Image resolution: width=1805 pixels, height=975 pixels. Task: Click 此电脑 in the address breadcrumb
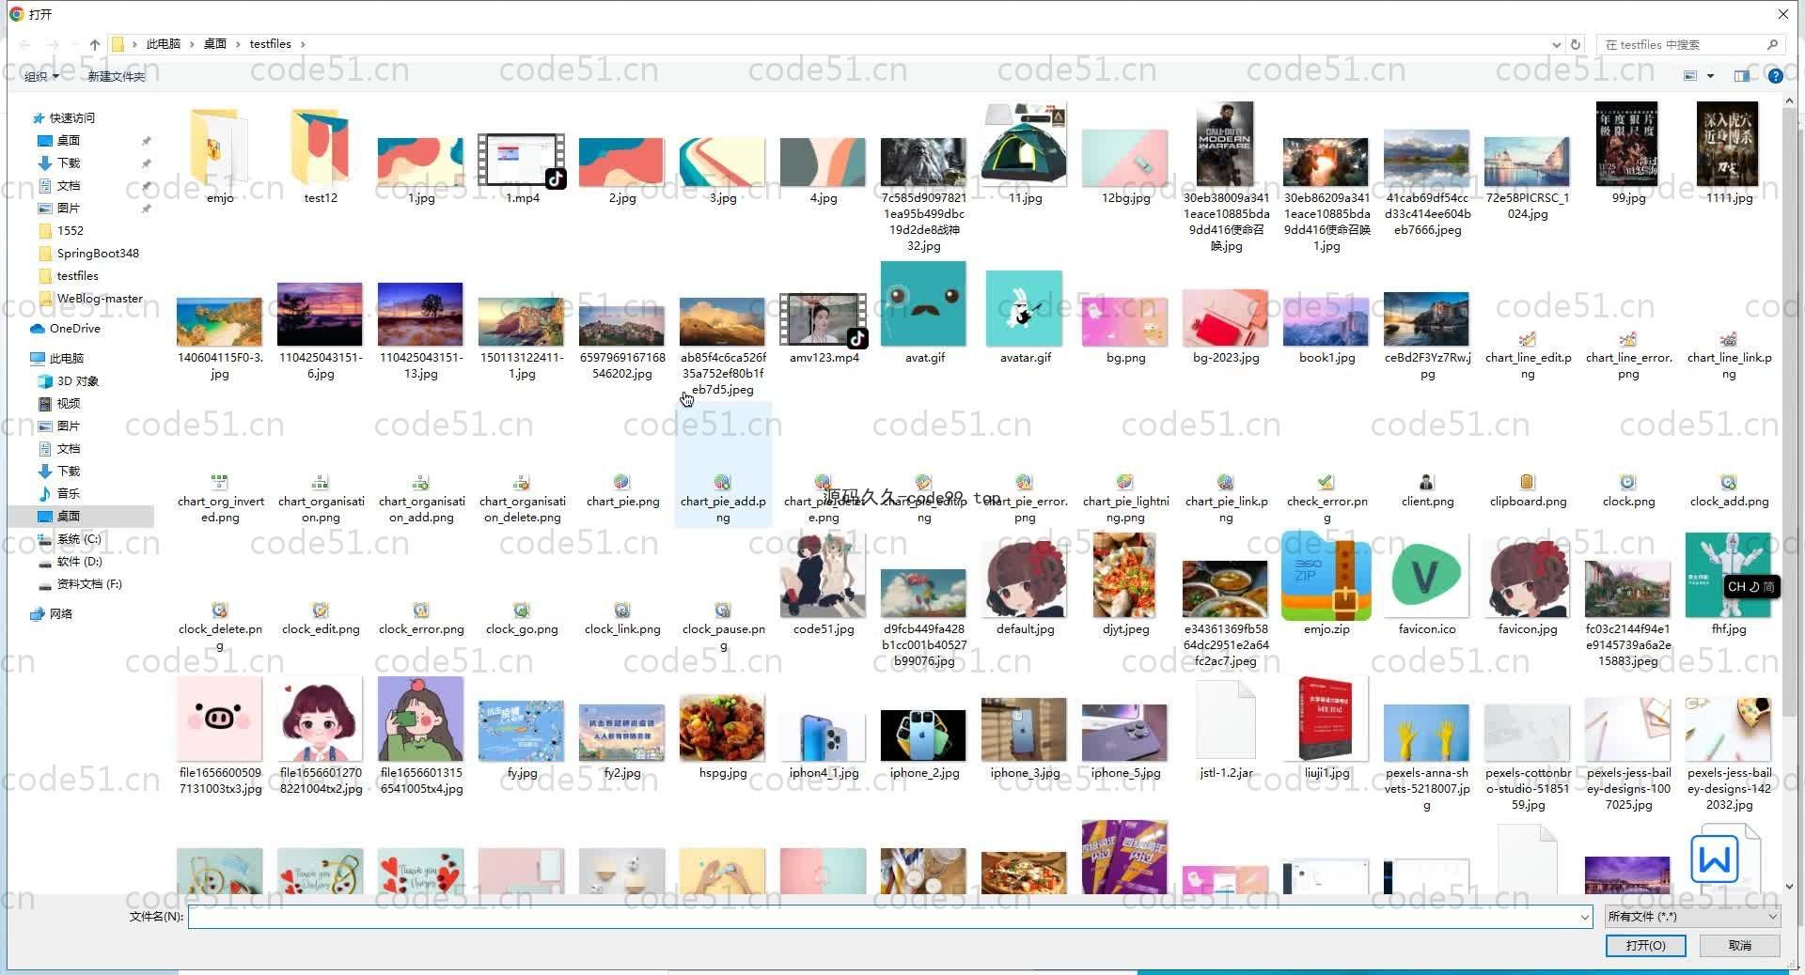click(x=163, y=44)
